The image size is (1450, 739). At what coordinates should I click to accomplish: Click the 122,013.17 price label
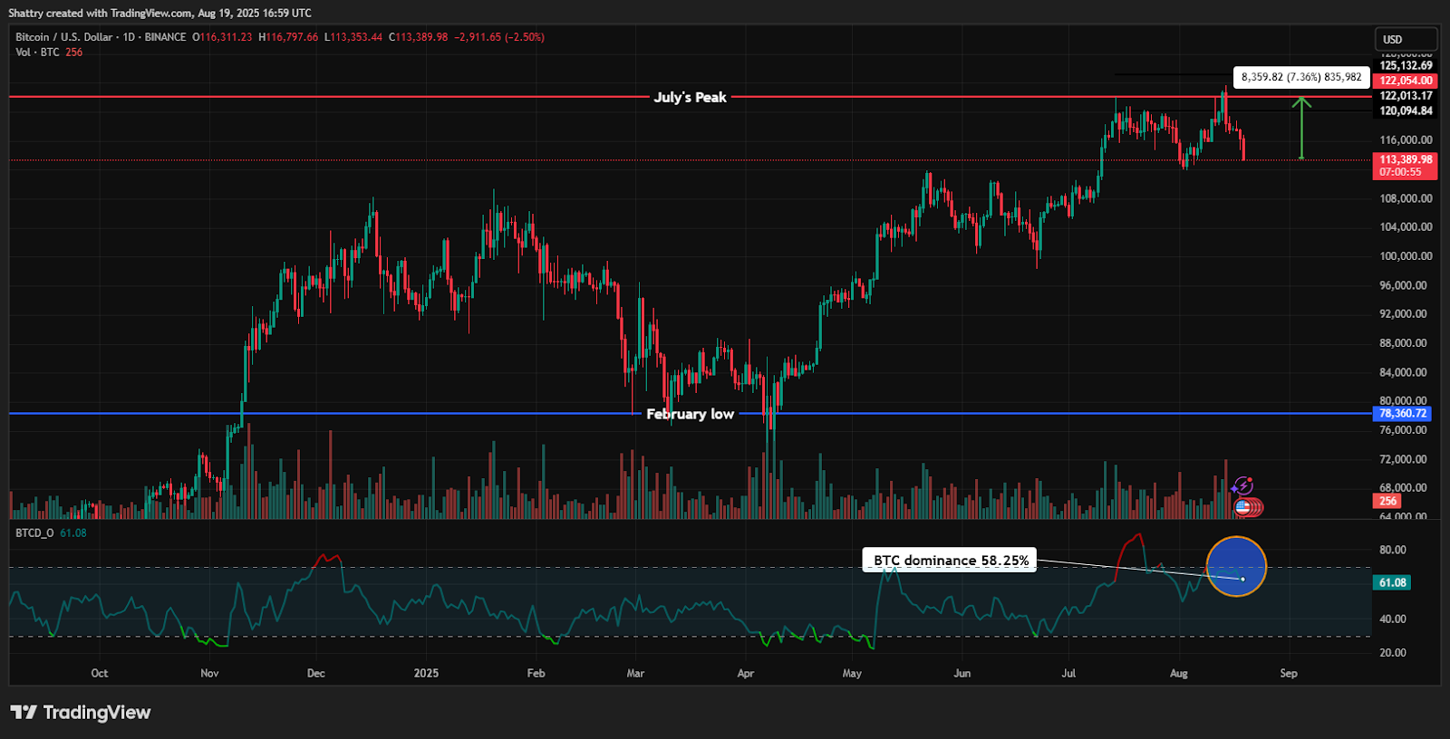pos(1406,95)
